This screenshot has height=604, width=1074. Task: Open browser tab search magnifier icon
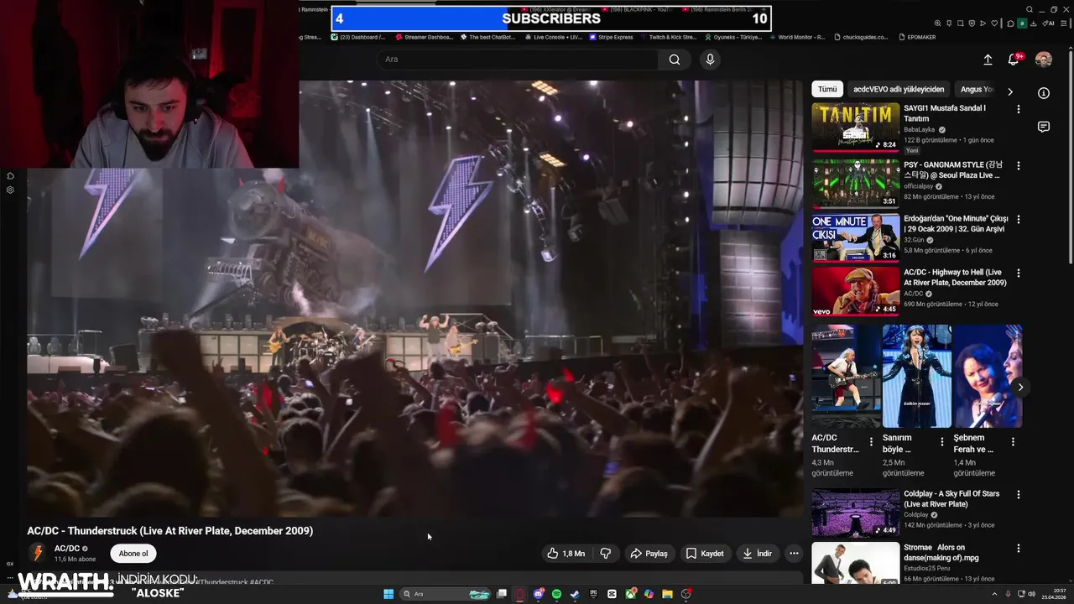(1030, 9)
